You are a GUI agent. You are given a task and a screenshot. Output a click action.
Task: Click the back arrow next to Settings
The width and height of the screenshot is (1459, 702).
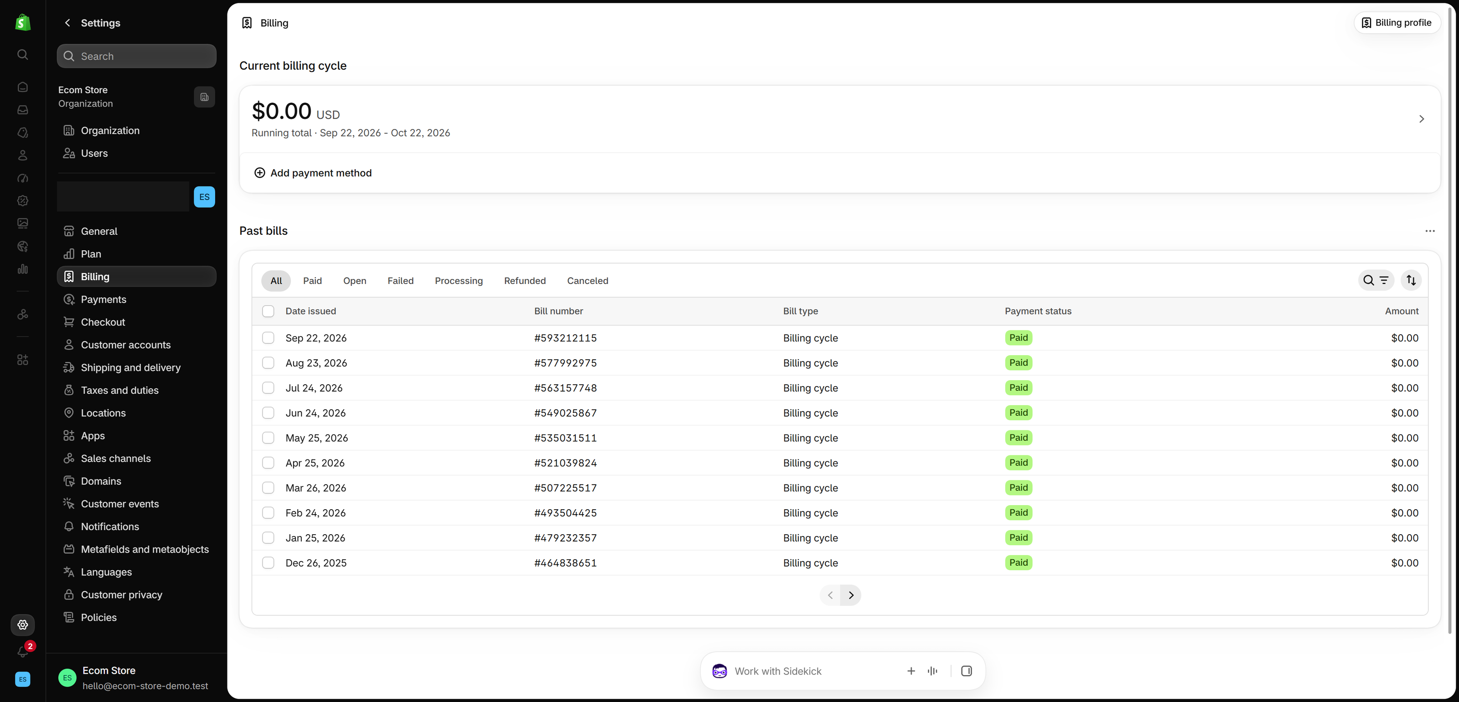67,23
